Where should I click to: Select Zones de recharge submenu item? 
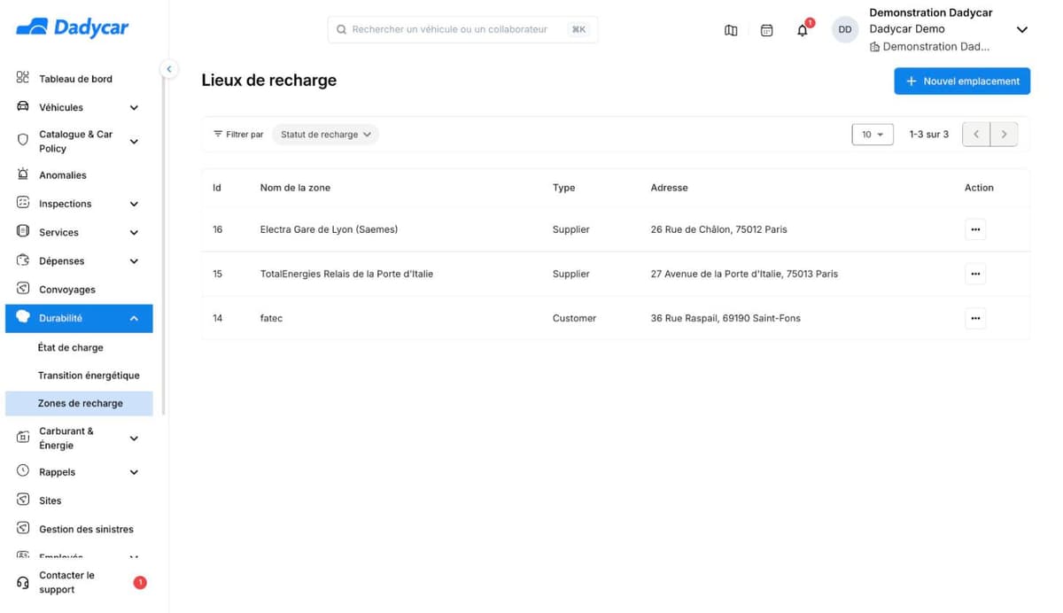tap(79, 403)
